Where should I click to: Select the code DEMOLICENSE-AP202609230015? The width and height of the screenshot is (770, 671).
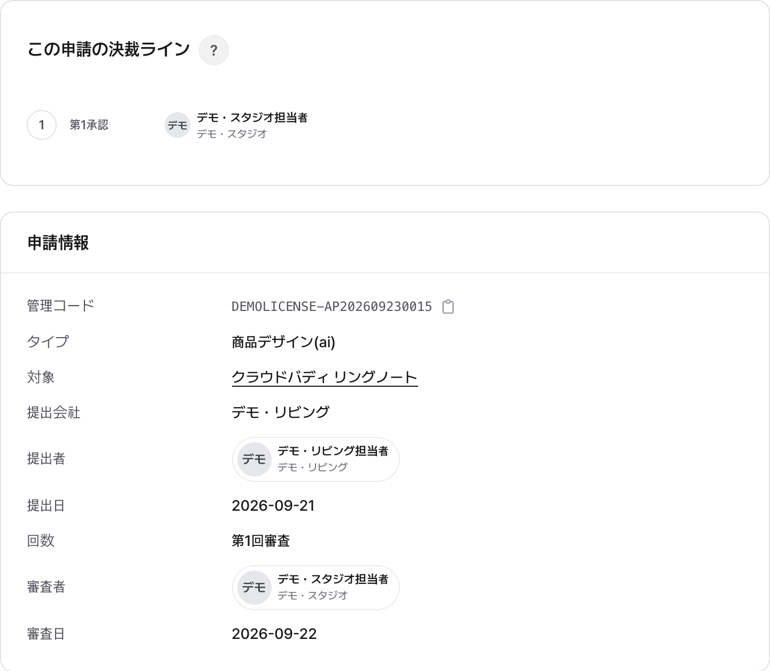(x=332, y=307)
